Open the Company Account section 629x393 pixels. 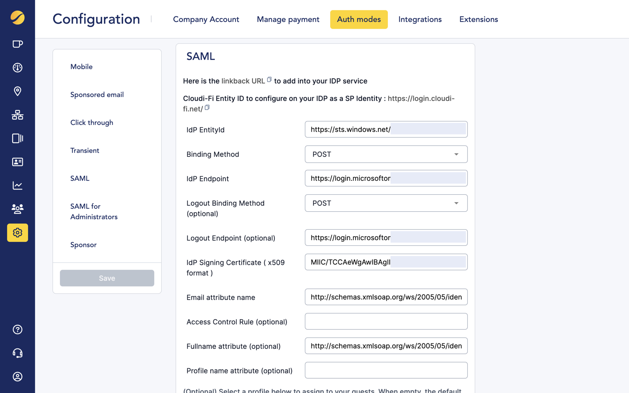[x=206, y=19]
